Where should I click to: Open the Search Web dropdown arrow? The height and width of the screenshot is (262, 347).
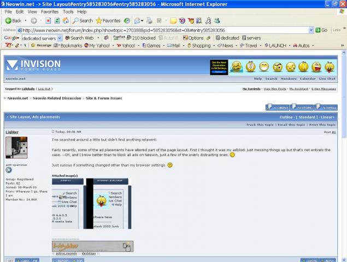[98, 38]
